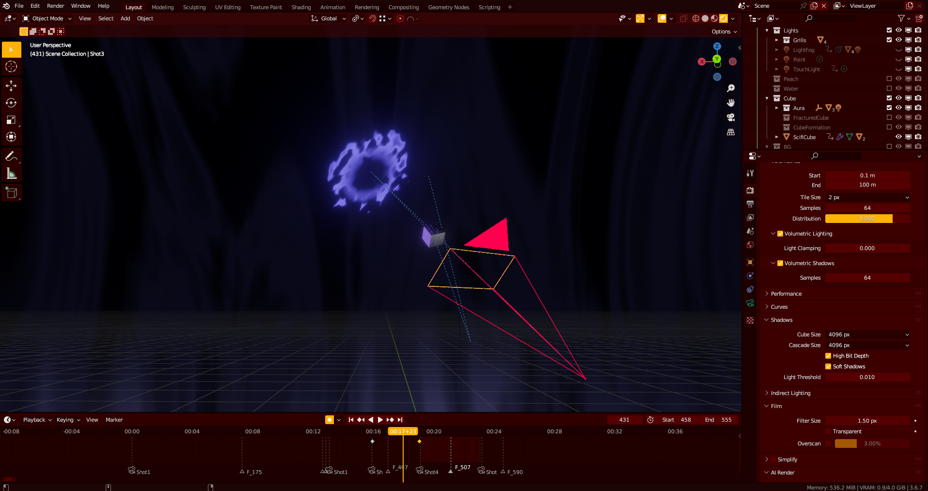Open the Render properties tab
The width and height of the screenshot is (928, 491).
750,190
